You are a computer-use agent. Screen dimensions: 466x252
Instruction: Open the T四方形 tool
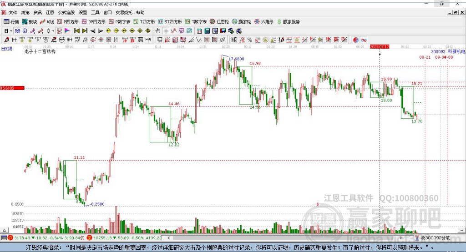pyautogui.click(x=144, y=22)
